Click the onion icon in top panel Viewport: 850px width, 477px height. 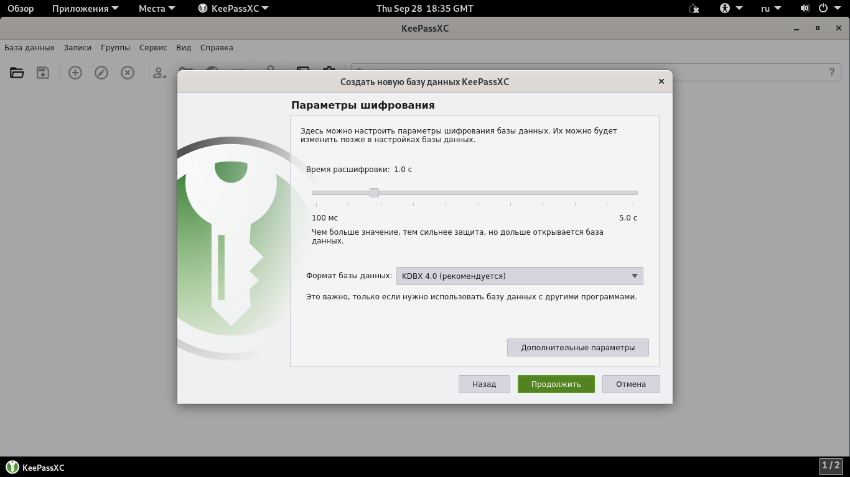(x=694, y=9)
